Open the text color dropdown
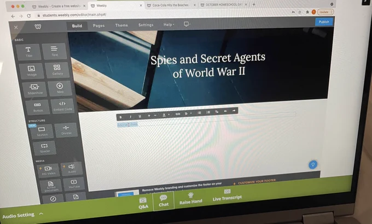 tap(166, 114)
